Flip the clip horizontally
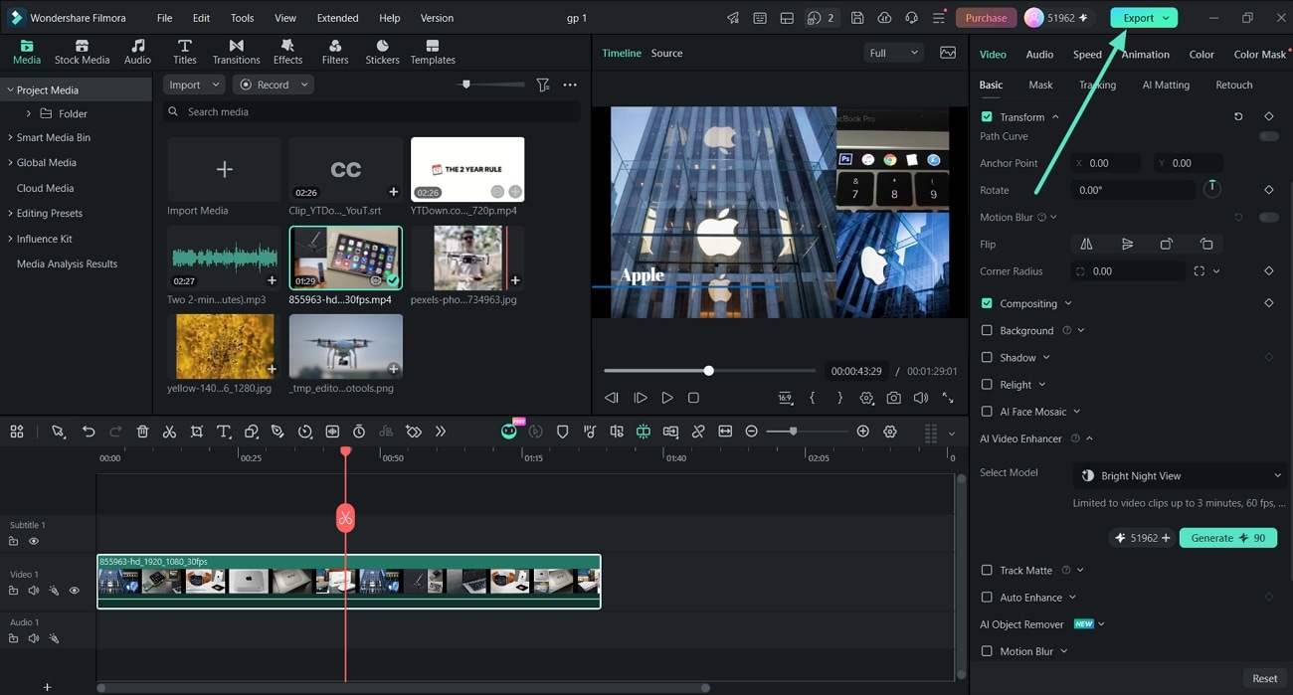The height and width of the screenshot is (695, 1293). coord(1086,245)
